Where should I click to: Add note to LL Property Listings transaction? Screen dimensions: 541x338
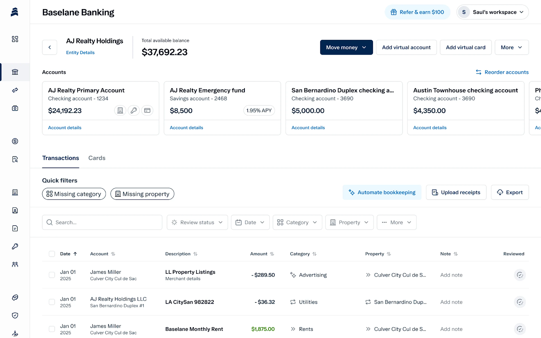tap(451, 275)
